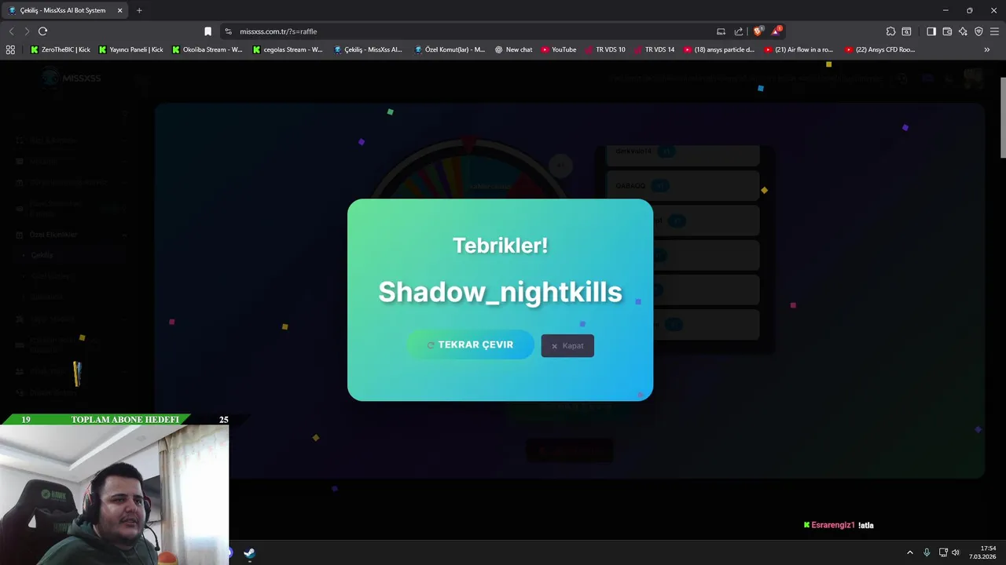Viewport: 1006px width, 565px height.
Task: Open Okoliba Stream bookmark
Action: (x=207, y=49)
